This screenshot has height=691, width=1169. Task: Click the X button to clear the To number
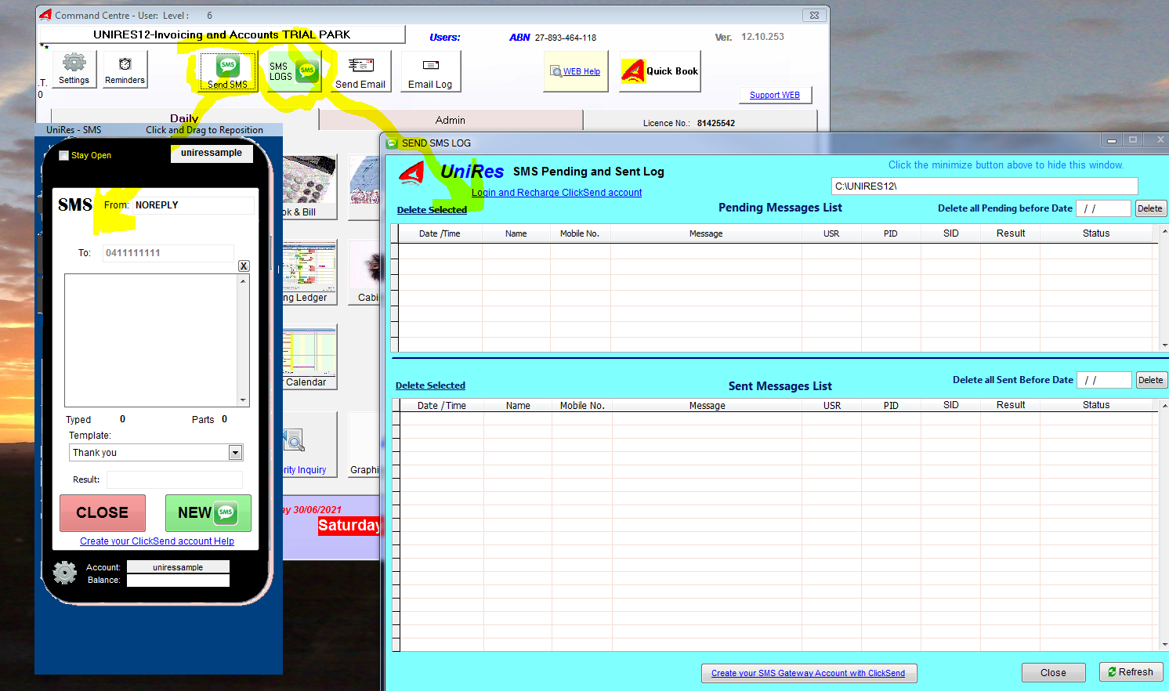[244, 266]
